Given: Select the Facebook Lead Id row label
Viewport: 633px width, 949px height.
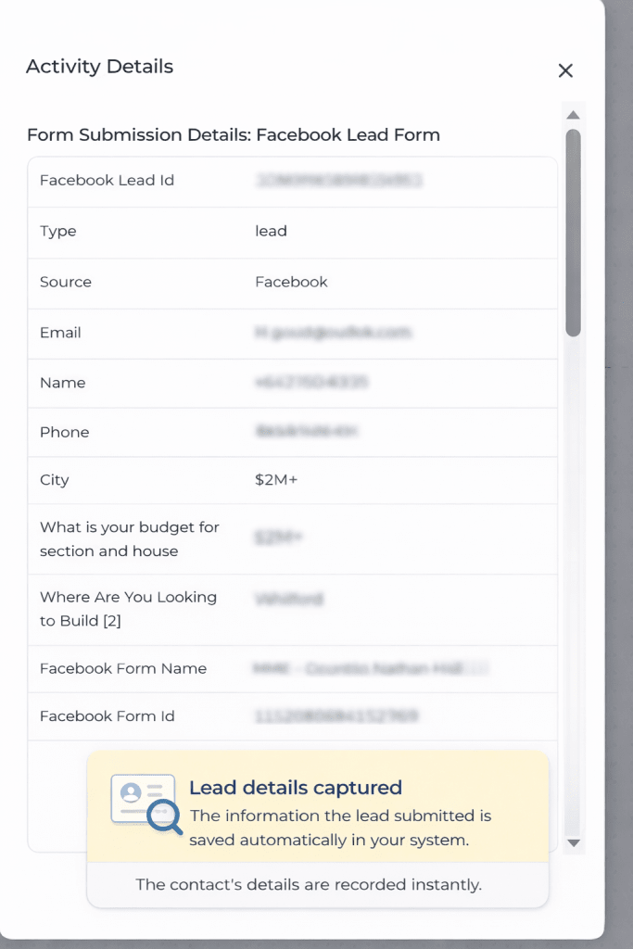Looking at the screenshot, I should point(107,180).
